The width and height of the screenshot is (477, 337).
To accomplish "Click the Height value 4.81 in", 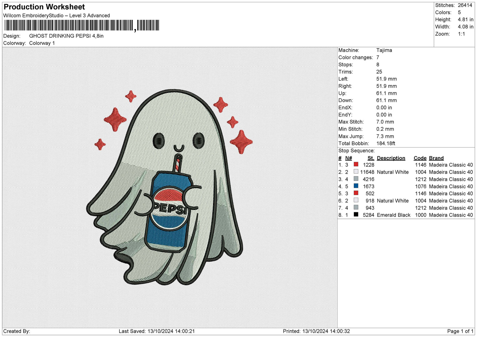I will (465, 20).
